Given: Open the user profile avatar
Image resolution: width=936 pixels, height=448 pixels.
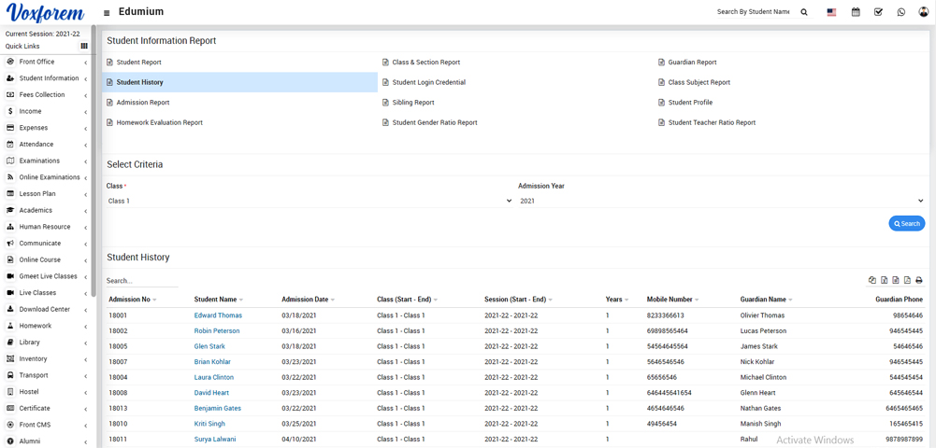Looking at the screenshot, I should pyautogui.click(x=924, y=12).
